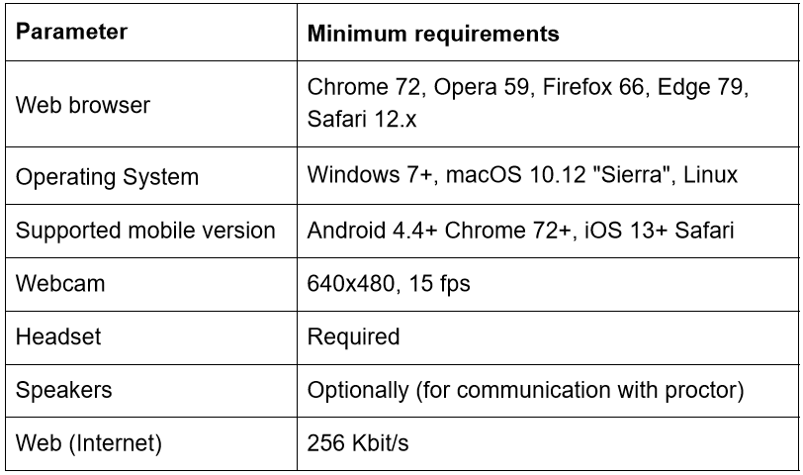Click the word "Linux" in the table
This screenshot has width=803, height=475.
(710, 176)
